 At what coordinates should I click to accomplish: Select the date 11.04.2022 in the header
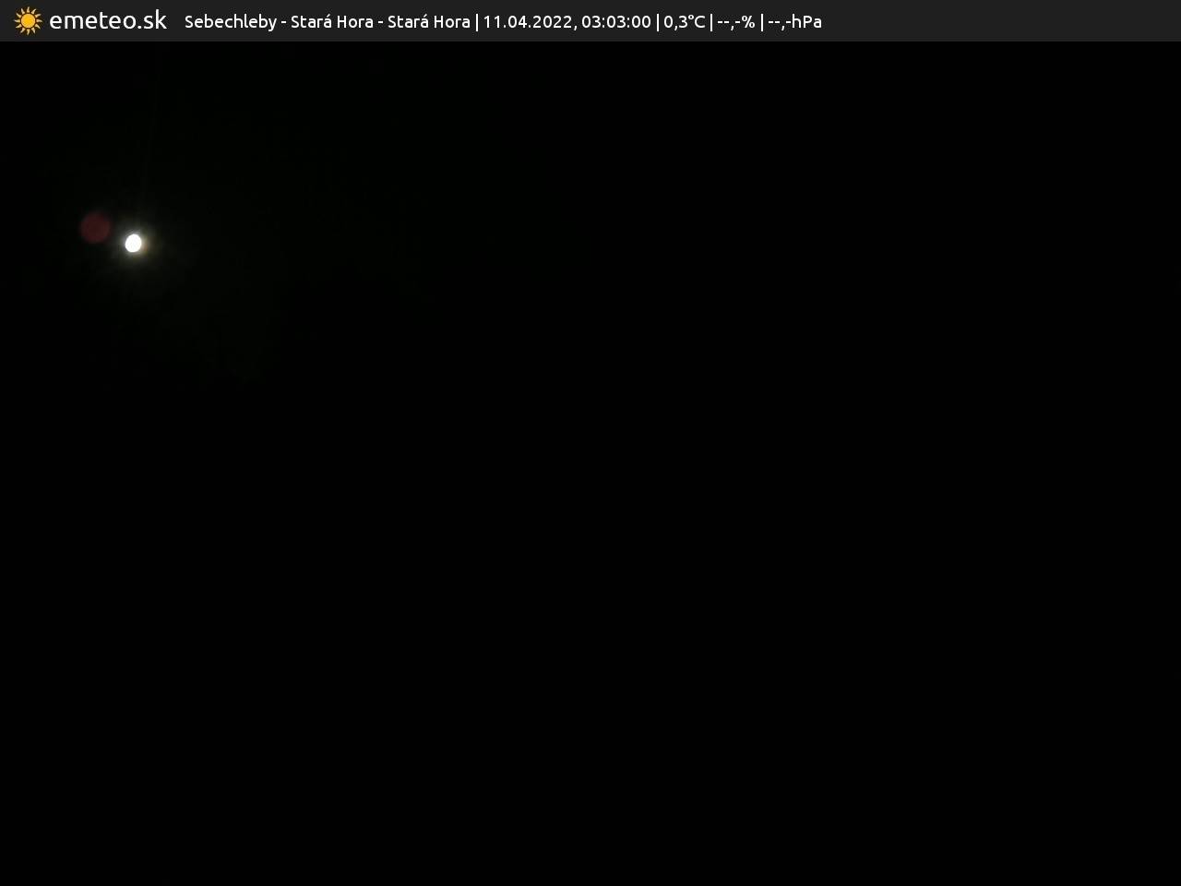[527, 21]
